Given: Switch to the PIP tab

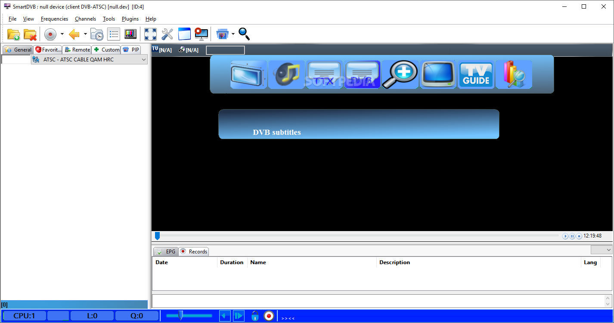Looking at the screenshot, I should [x=131, y=50].
